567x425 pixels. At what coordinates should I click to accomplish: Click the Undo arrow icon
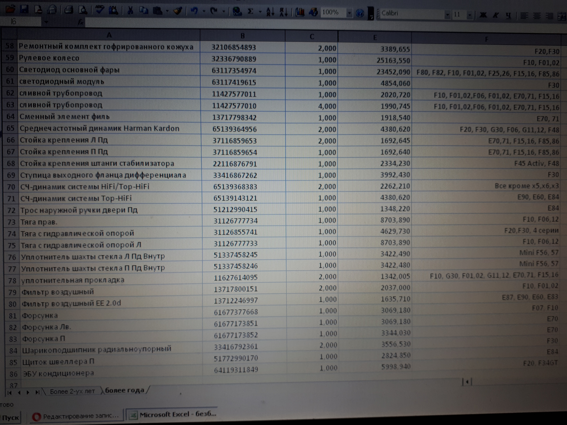pyautogui.click(x=194, y=11)
